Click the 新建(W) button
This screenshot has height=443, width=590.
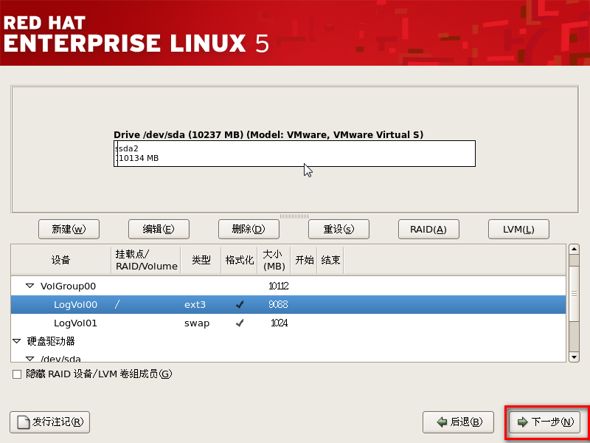(x=69, y=229)
